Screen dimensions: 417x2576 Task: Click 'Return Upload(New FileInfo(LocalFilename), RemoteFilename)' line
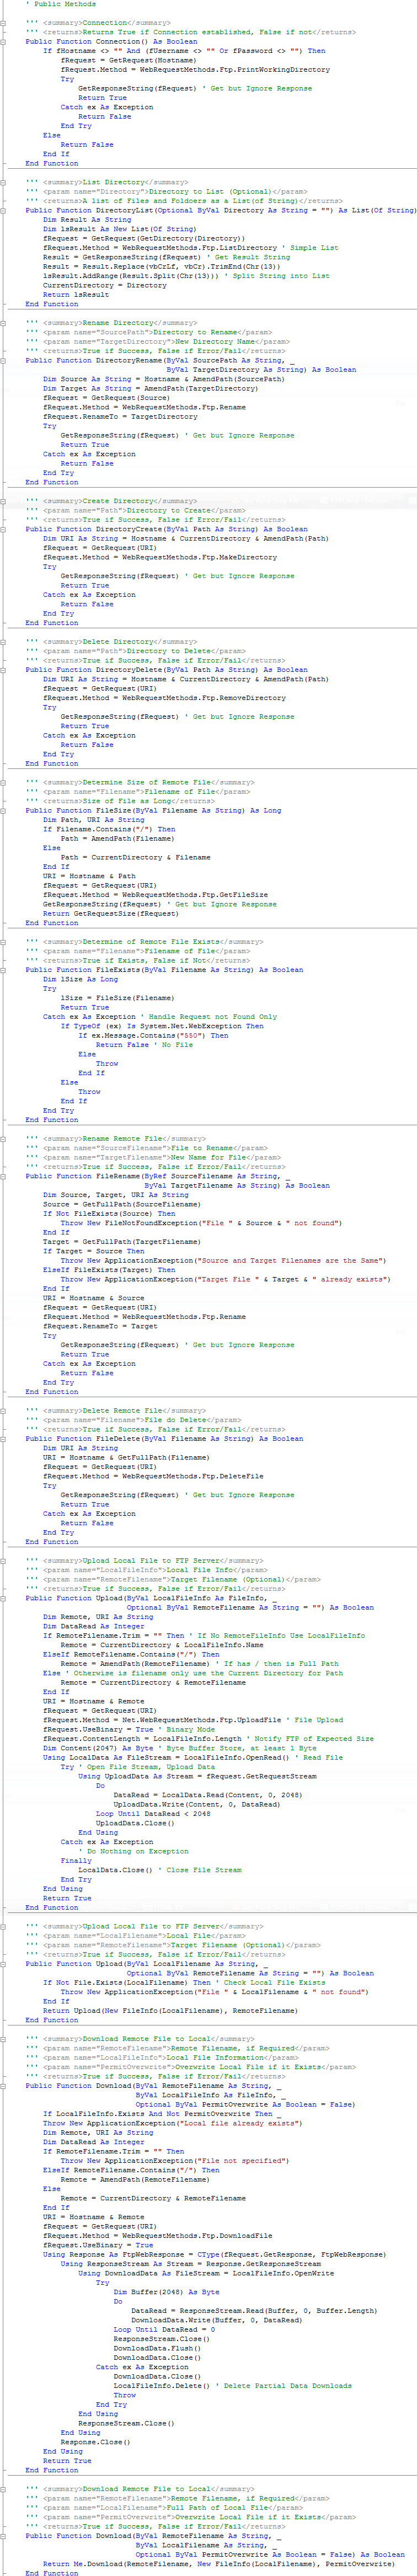click(170, 2010)
